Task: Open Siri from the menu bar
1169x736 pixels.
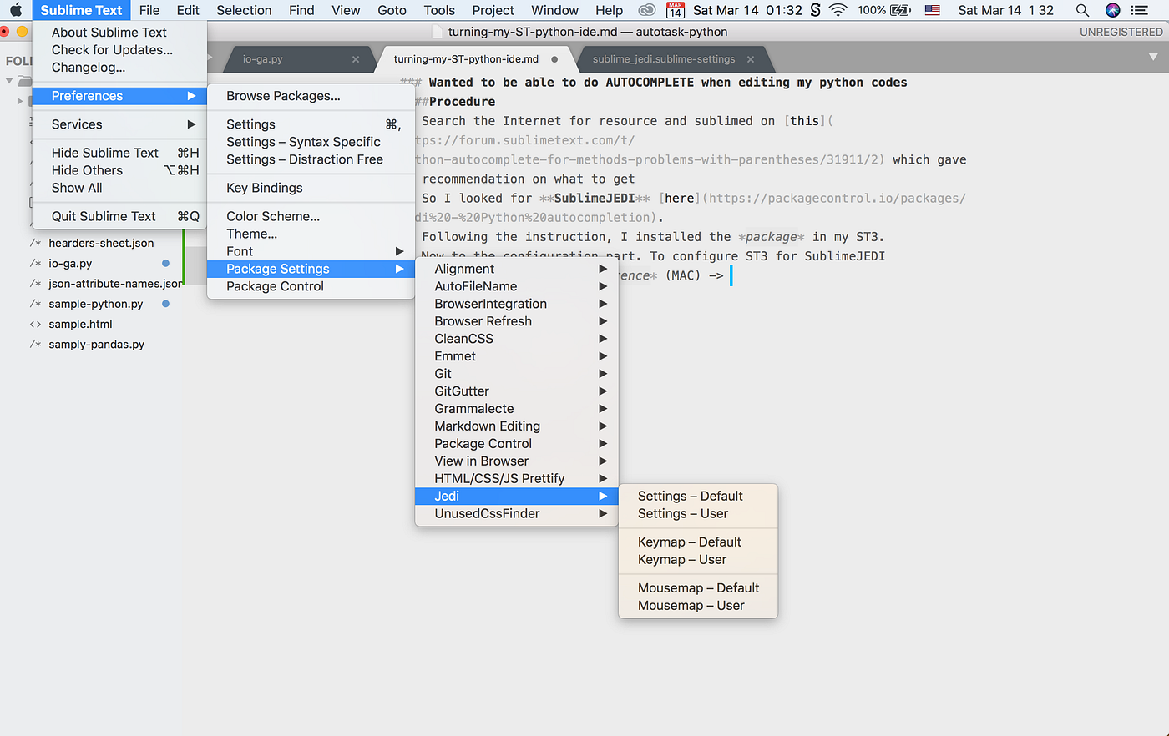Action: [x=1111, y=10]
